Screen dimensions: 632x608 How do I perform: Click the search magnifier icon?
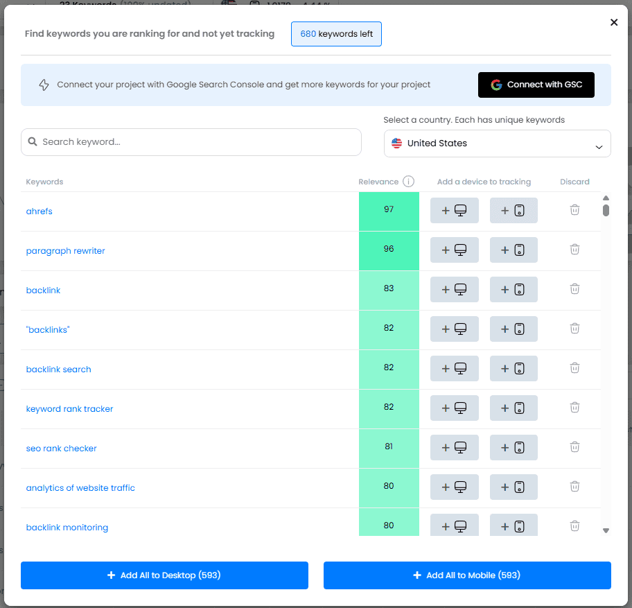(x=33, y=141)
